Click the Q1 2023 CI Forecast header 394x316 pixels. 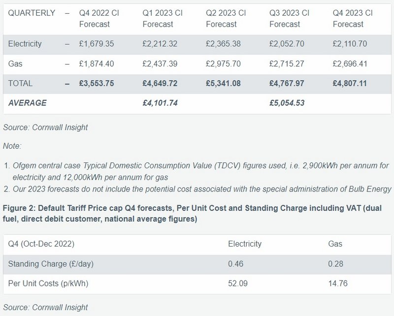pos(162,18)
